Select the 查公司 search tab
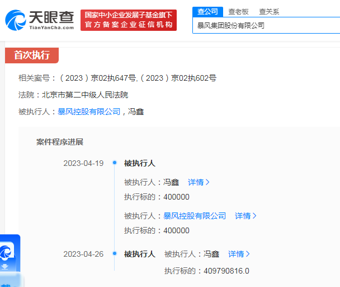This screenshot has width=340, height=287. [x=207, y=12]
